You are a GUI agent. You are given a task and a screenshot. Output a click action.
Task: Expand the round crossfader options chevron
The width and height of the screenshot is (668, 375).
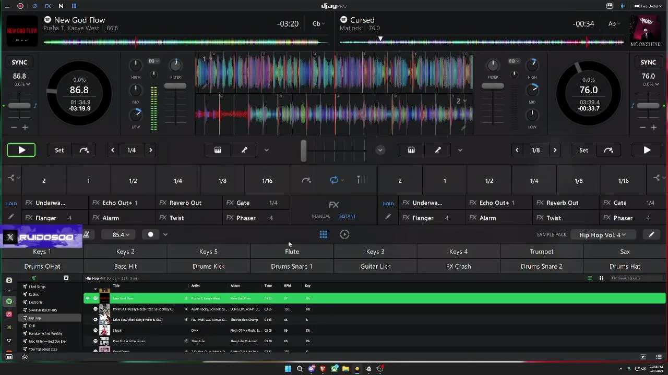tap(380, 150)
